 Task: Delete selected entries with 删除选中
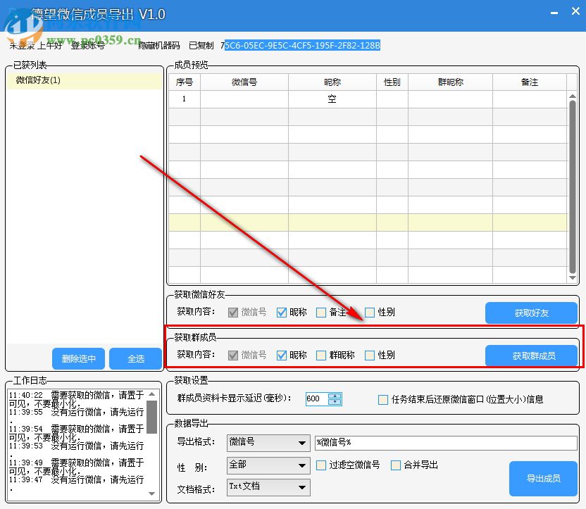coord(78,358)
